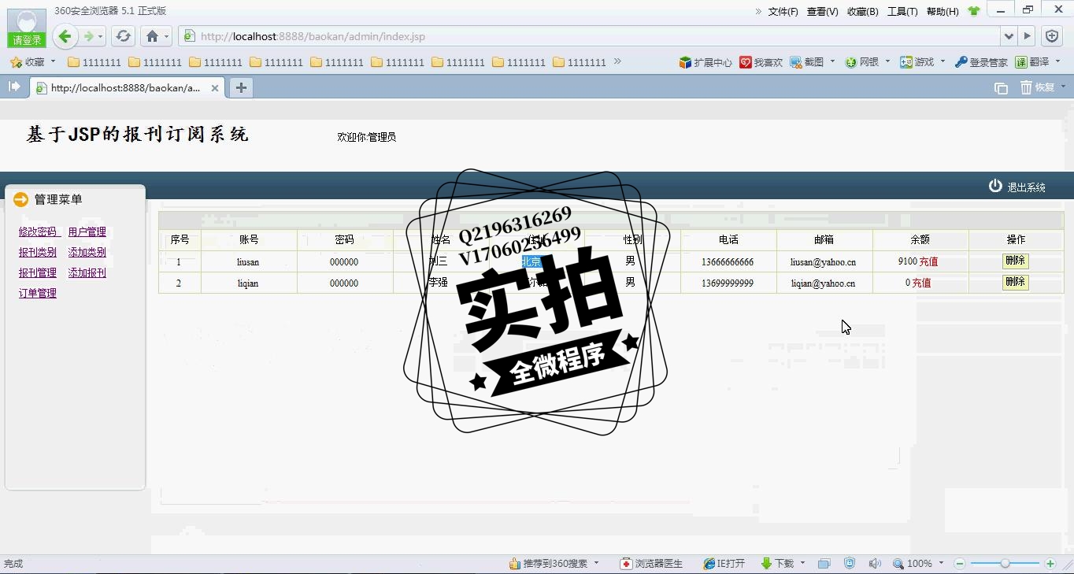Click the address bar URL field
1074x574 pixels.
pos(591,36)
